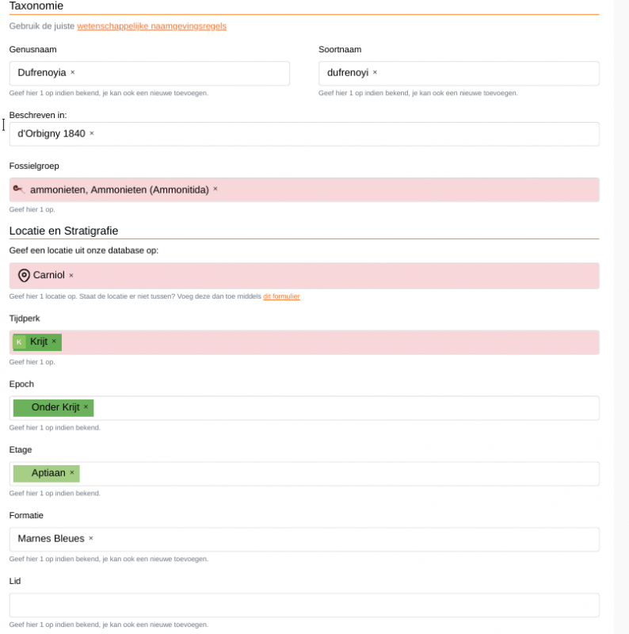Click the Carniol location pin icon
Image resolution: width=629 pixels, height=634 pixels.
tap(24, 275)
